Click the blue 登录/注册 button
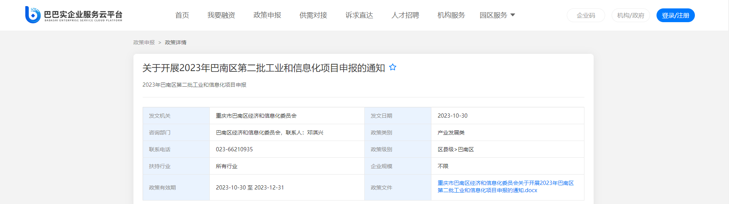Image resolution: width=729 pixels, height=204 pixels. coord(675,15)
